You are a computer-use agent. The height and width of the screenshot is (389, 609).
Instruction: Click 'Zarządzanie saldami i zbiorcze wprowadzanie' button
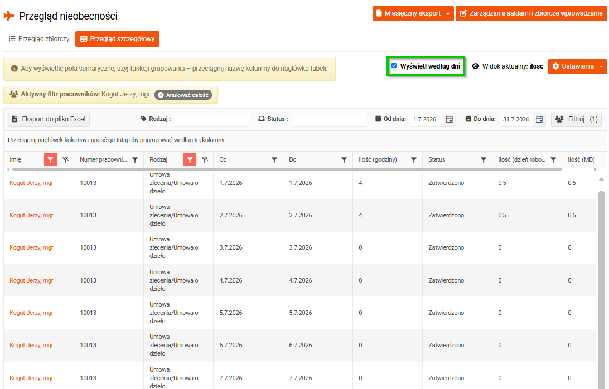click(531, 13)
